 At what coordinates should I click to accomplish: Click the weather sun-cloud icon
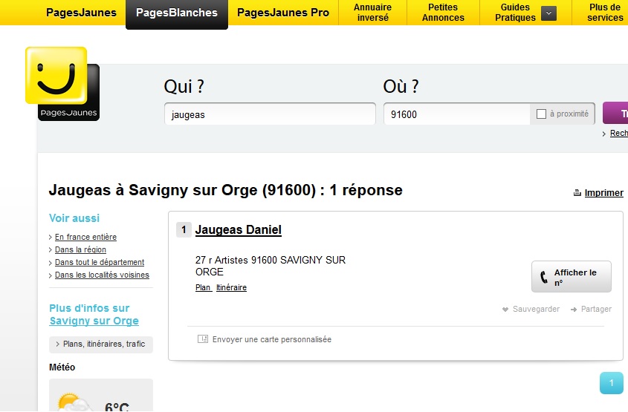click(x=74, y=403)
